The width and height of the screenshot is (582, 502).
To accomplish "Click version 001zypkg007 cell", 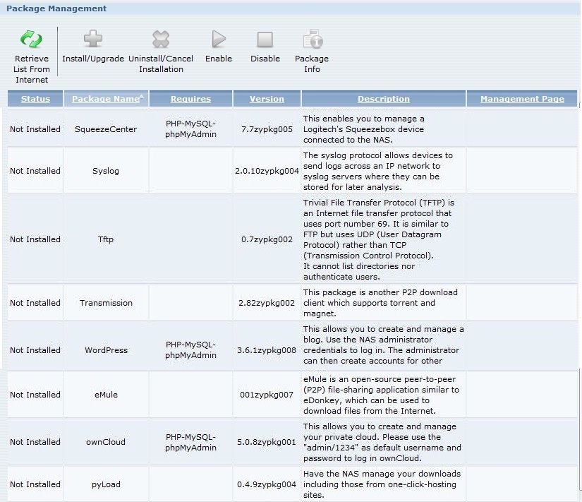I will 267,395.
